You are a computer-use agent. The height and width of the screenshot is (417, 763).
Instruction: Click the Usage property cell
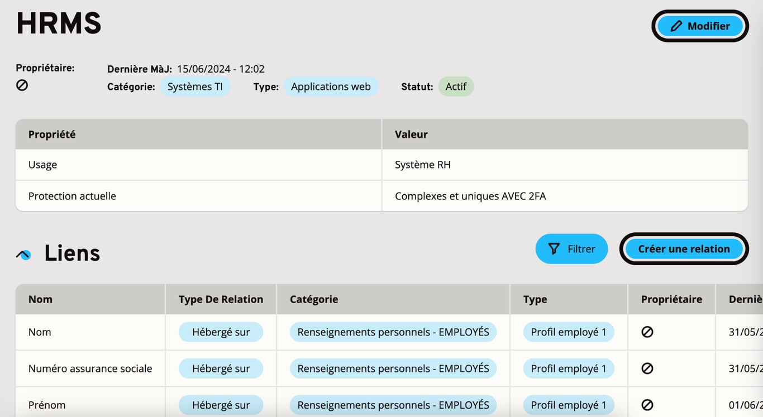(198, 165)
